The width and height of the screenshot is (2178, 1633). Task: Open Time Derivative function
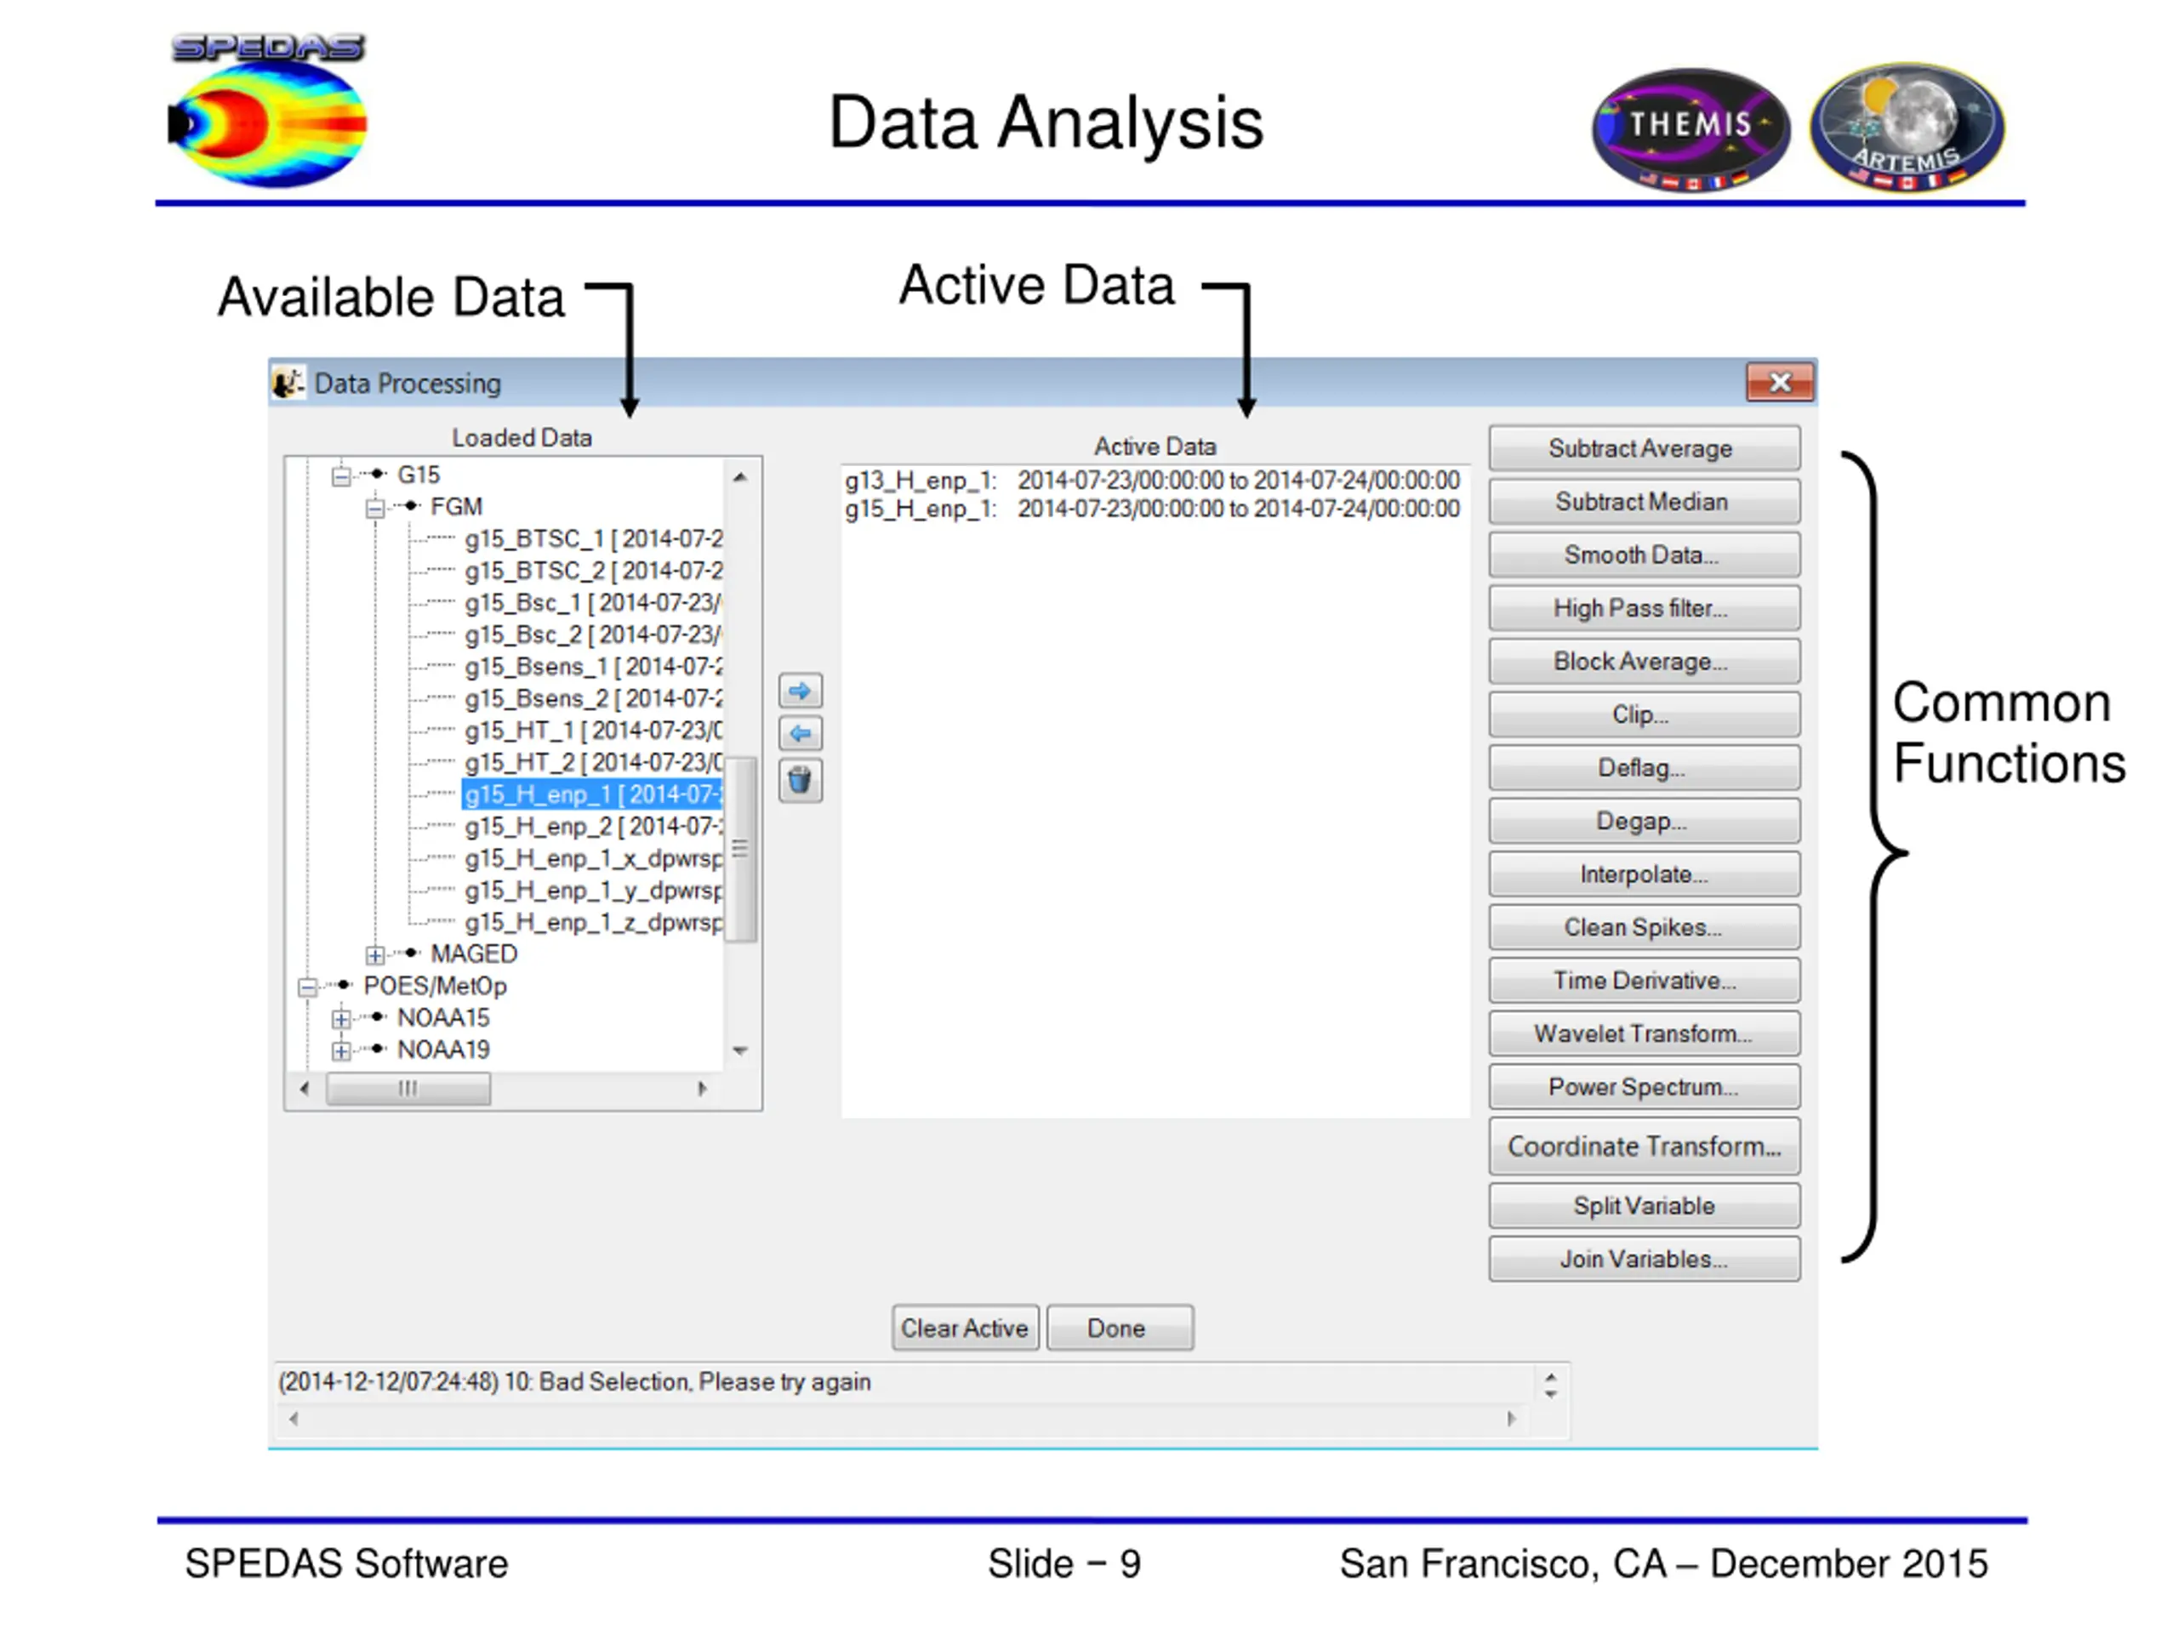tap(1645, 981)
